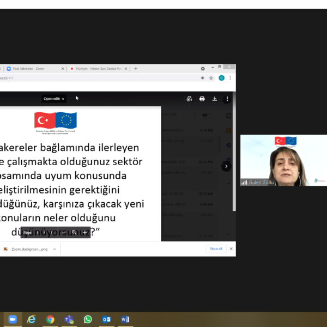Click the page number field in the zoom bar

38,232
